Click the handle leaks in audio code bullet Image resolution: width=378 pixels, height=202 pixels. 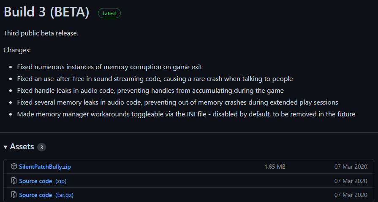pos(150,91)
